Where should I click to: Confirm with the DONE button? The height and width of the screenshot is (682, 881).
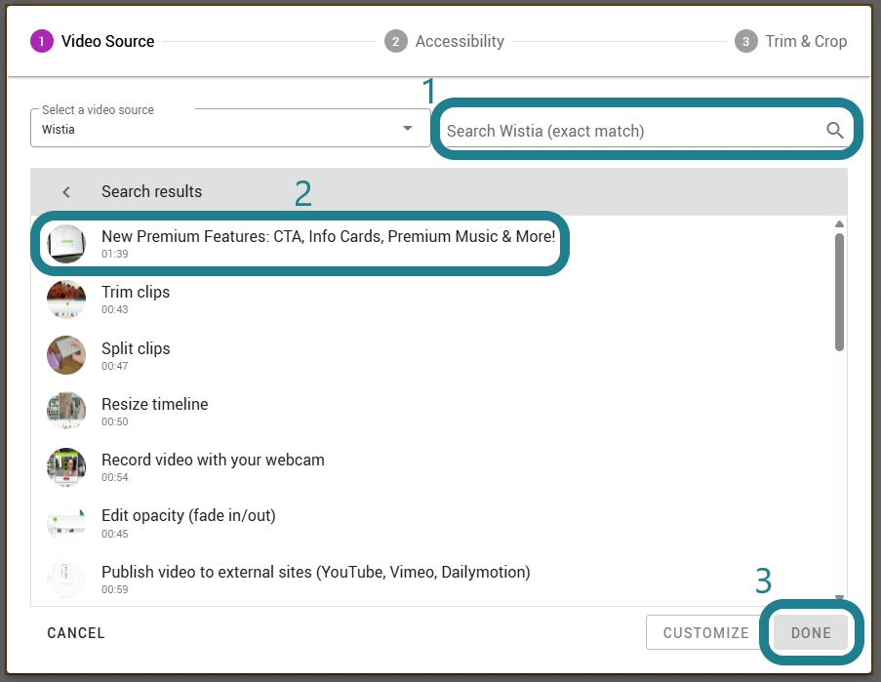click(x=811, y=632)
